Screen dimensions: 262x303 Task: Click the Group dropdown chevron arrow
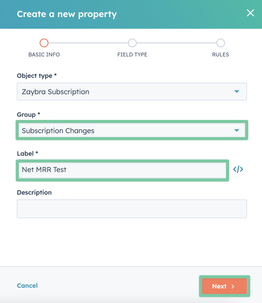coord(237,130)
